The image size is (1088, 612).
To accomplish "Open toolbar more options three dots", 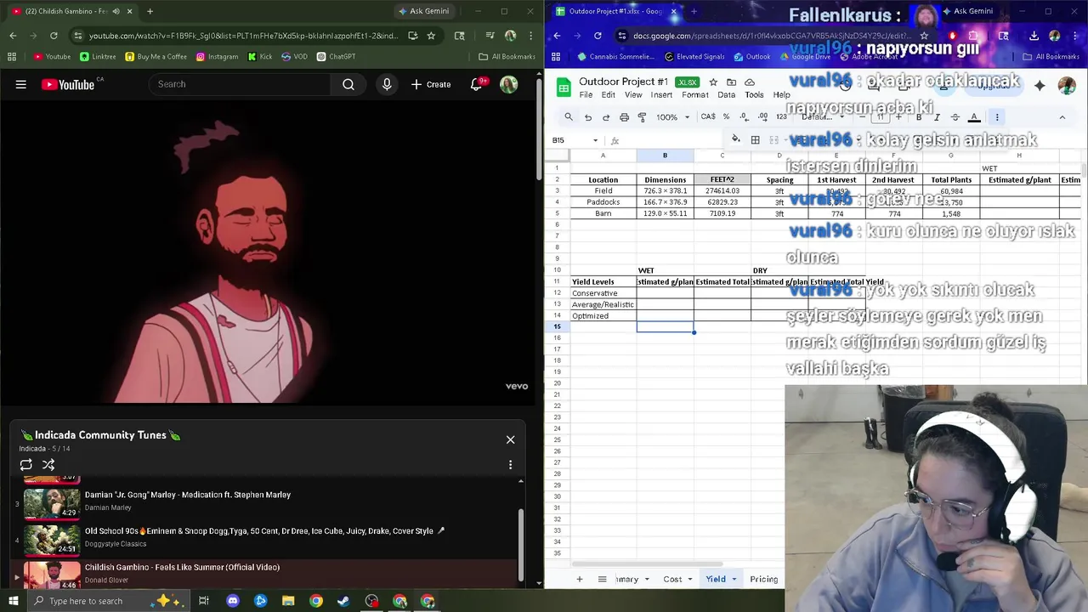I will tap(997, 117).
